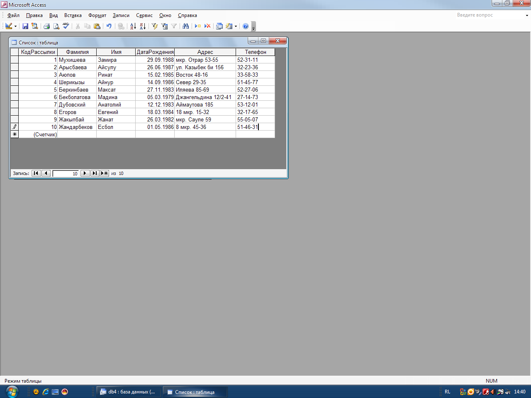Copy selection toolbar icon
531x398 pixels.
[x=87, y=26]
